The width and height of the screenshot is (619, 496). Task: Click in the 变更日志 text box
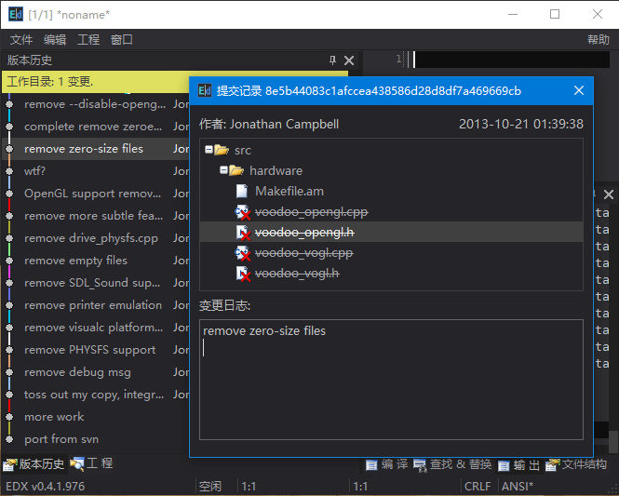(x=391, y=380)
